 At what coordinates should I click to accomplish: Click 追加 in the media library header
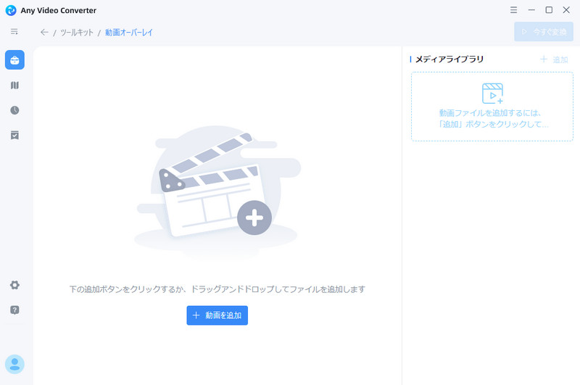click(x=554, y=59)
